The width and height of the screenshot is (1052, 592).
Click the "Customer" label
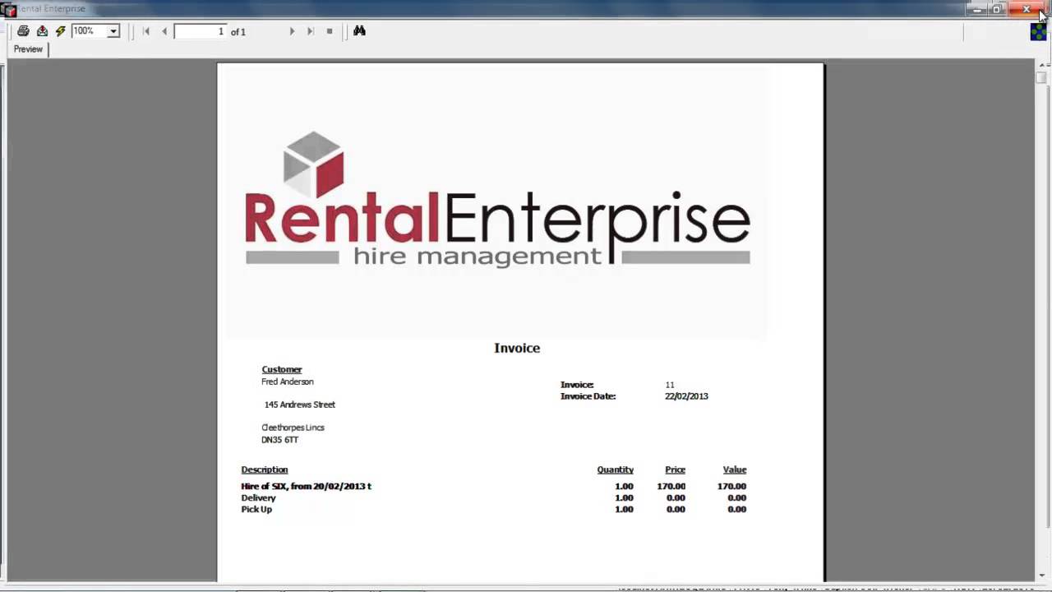[x=282, y=370]
